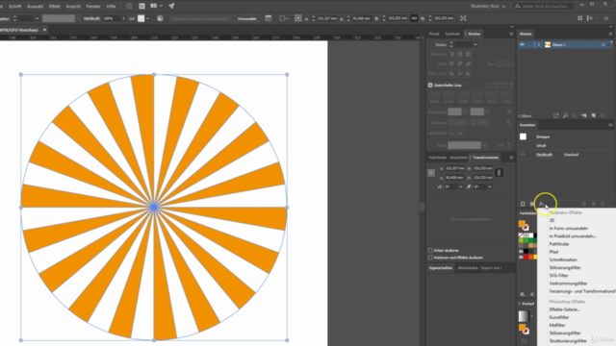Click locate object magnifier in Ebenen panel
This screenshot has height=346, width=616.
pyautogui.click(x=565, y=115)
